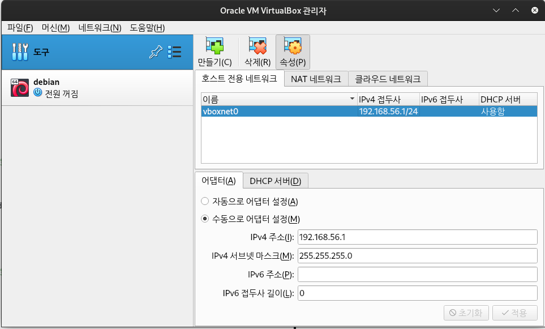
Task: Click the debian machine name
Action: click(x=46, y=82)
